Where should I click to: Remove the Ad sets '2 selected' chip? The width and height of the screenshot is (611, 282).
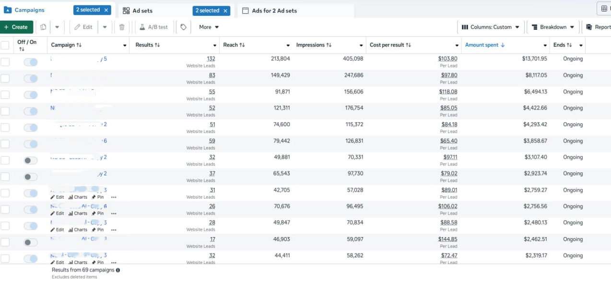[x=225, y=10]
